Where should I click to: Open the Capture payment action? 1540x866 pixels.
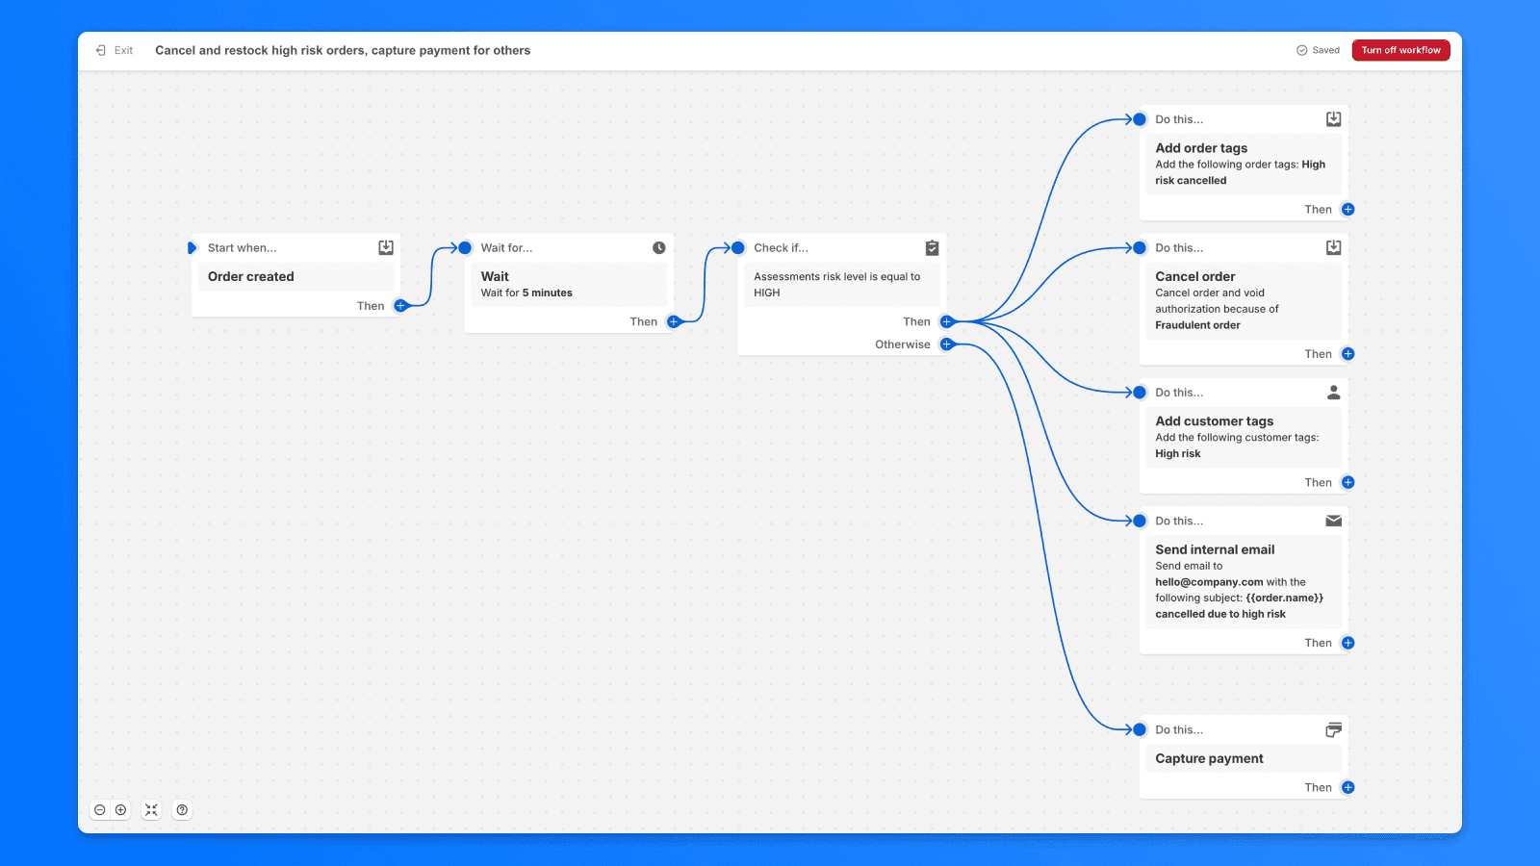(1244, 758)
